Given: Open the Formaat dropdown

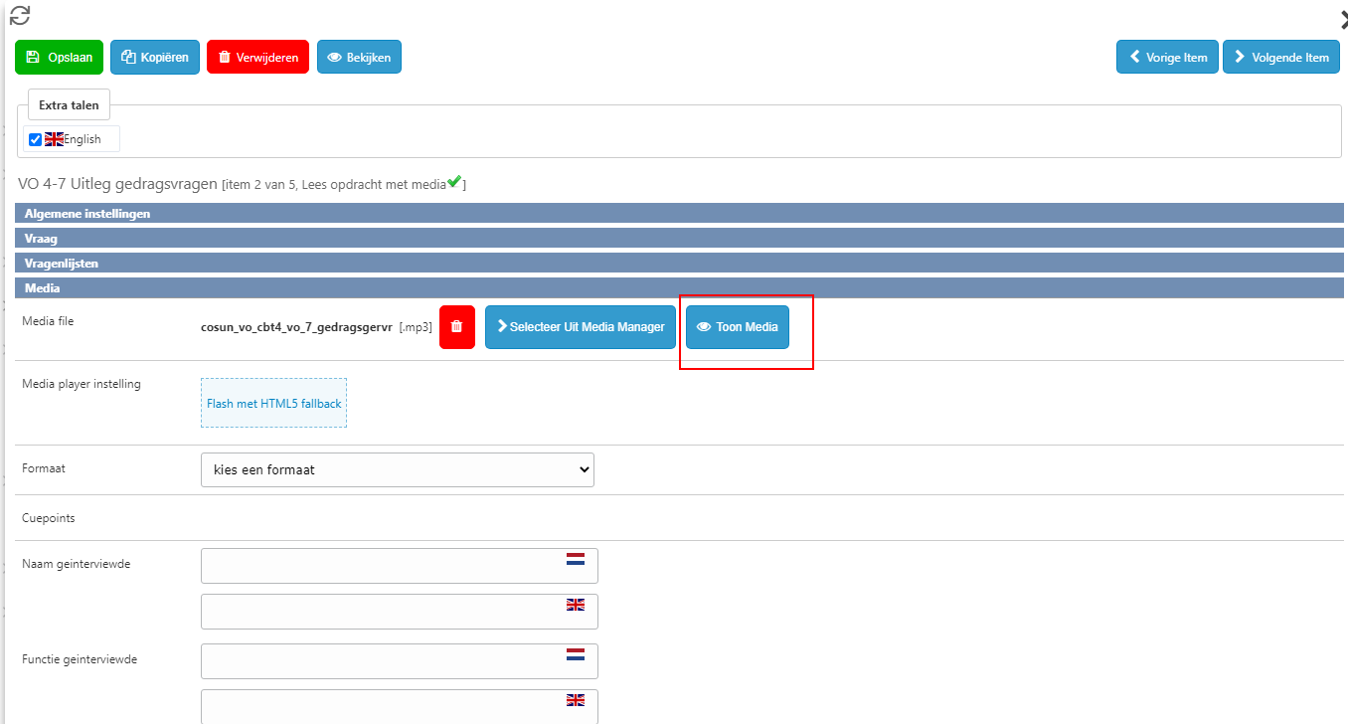Looking at the screenshot, I should (397, 469).
